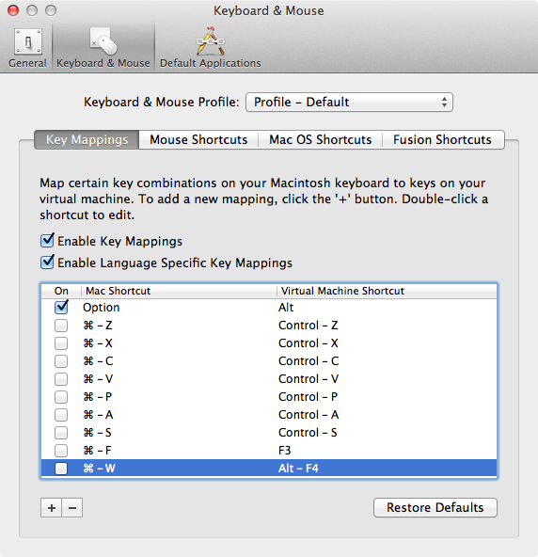This screenshot has width=538, height=557.
Task: Click the On column header
Action: (61, 291)
